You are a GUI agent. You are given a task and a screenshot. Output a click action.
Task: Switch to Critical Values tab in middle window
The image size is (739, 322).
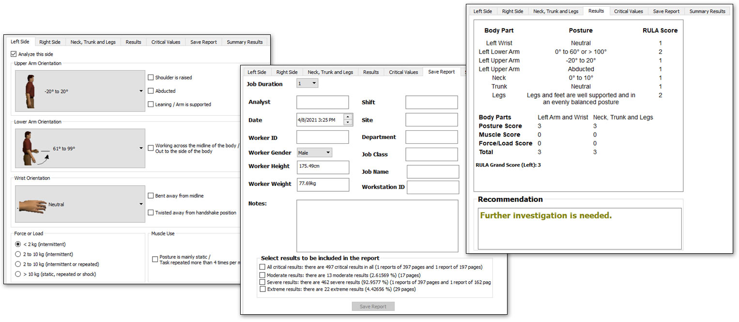click(x=403, y=72)
